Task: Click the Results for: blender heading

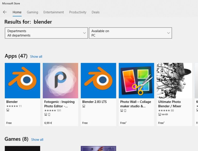Action: 28,22
